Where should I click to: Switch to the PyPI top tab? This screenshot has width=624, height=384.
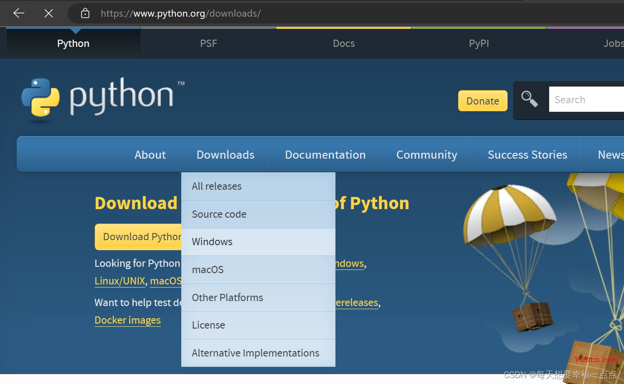[x=479, y=43]
